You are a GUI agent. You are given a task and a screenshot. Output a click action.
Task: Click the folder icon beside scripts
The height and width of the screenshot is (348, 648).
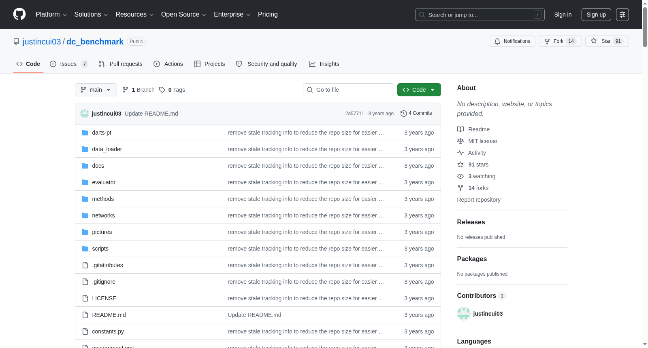click(x=85, y=249)
